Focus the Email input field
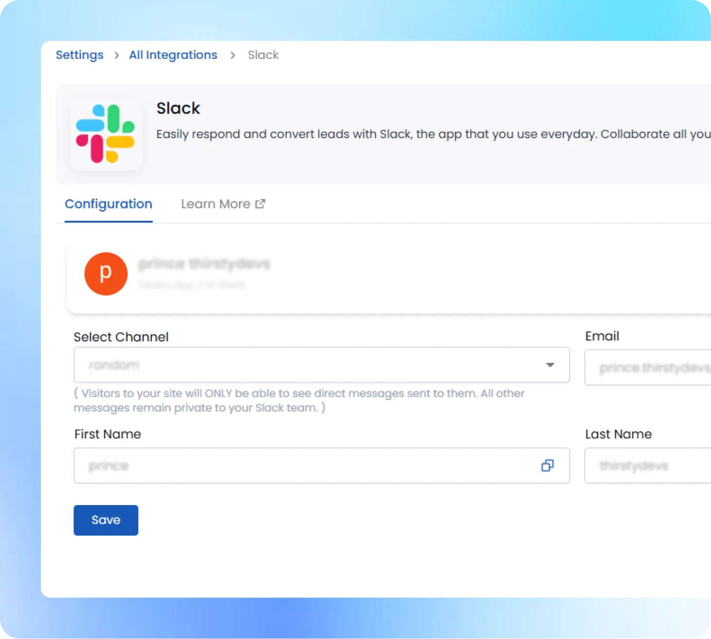Image resolution: width=711 pixels, height=639 pixels. pos(648,368)
